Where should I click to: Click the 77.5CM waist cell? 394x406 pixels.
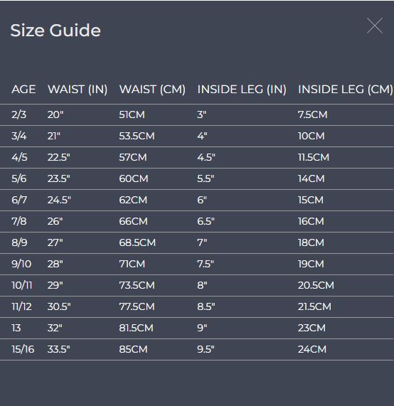tap(137, 307)
